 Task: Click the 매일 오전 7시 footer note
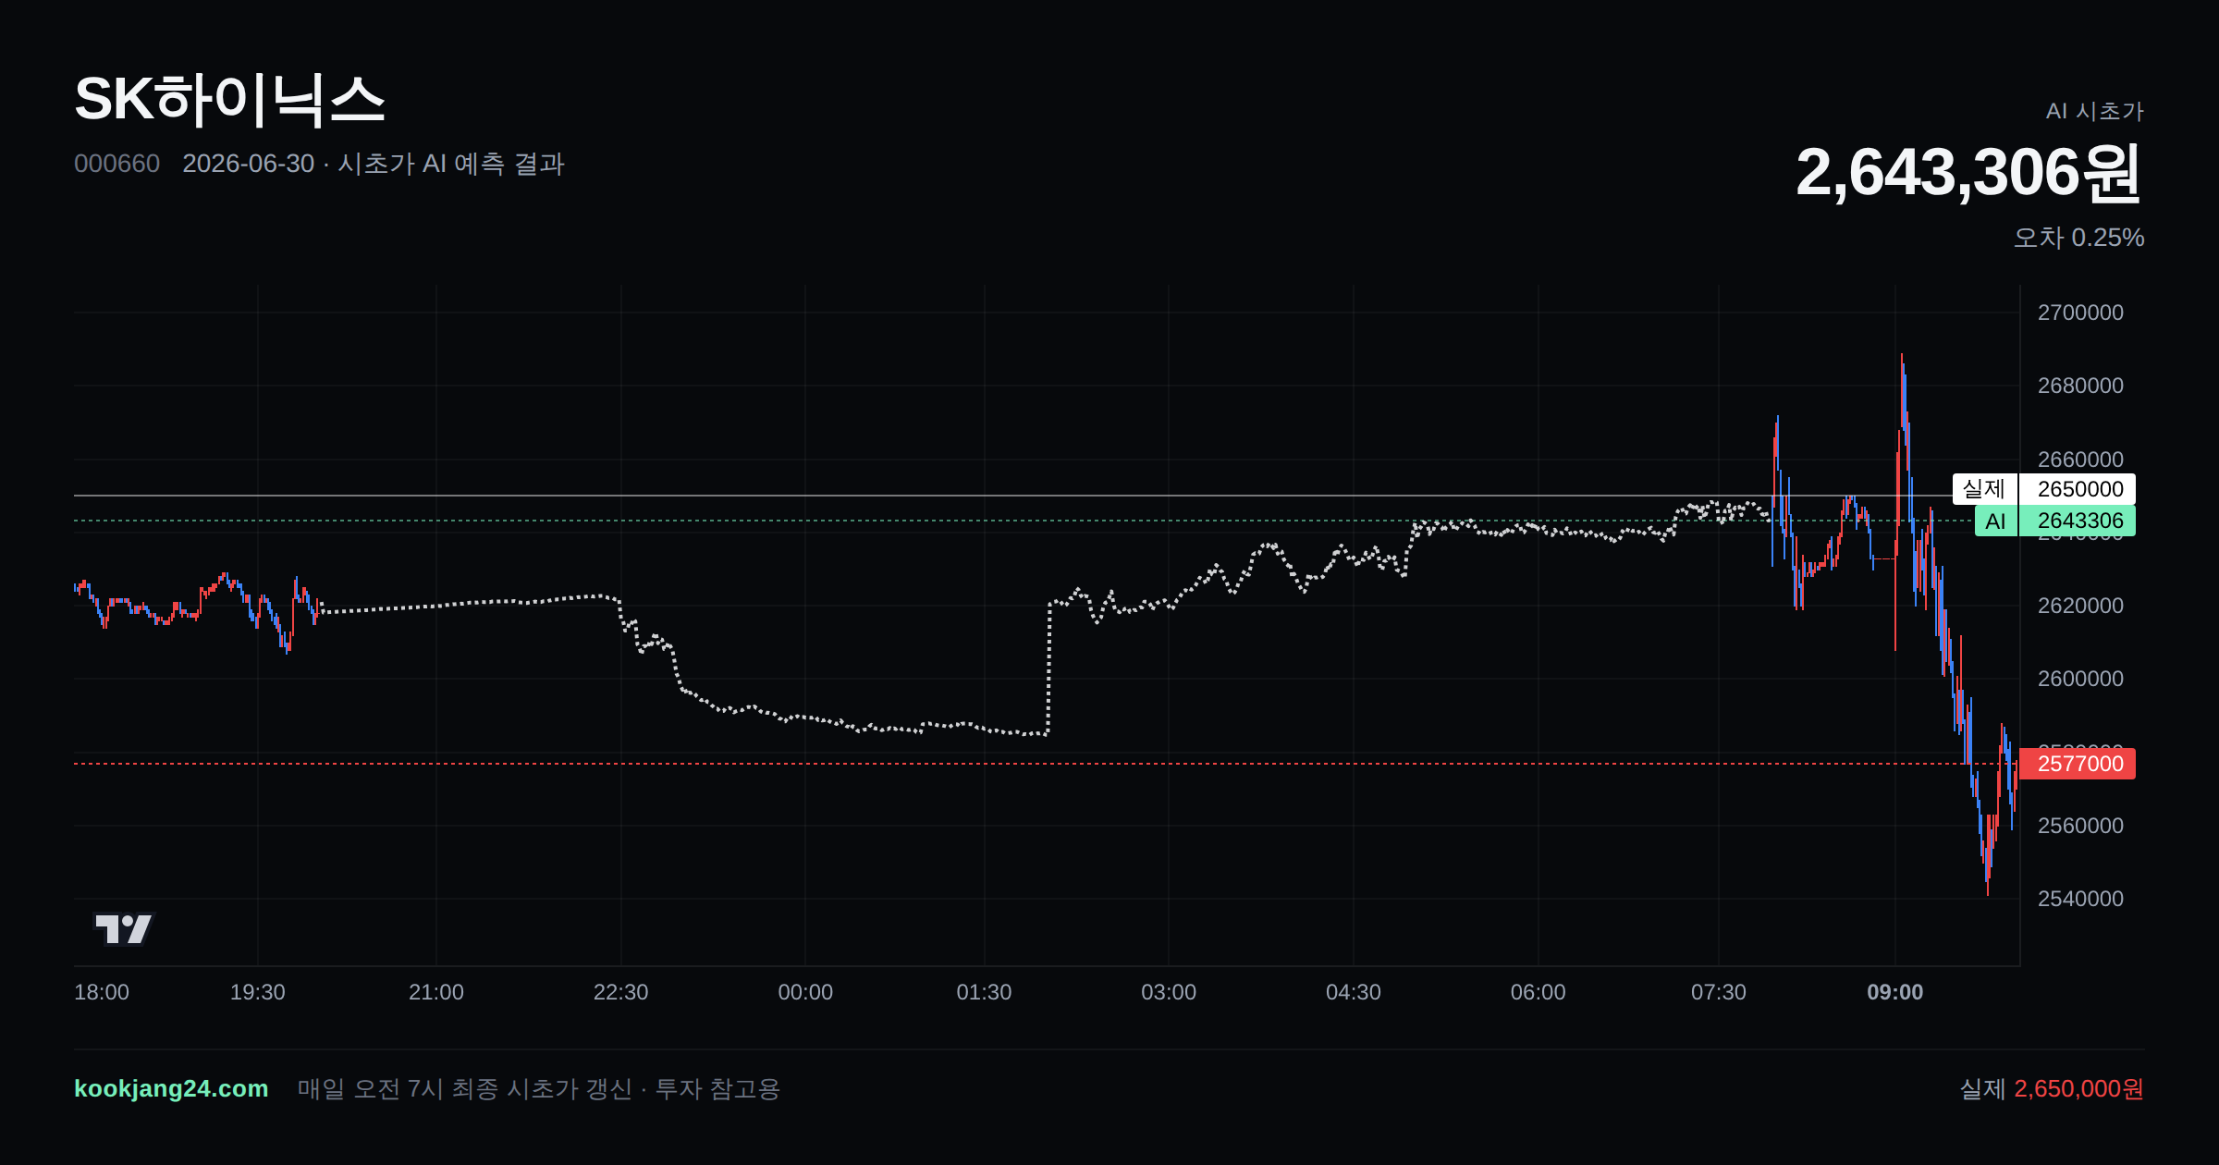pos(539,1088)
